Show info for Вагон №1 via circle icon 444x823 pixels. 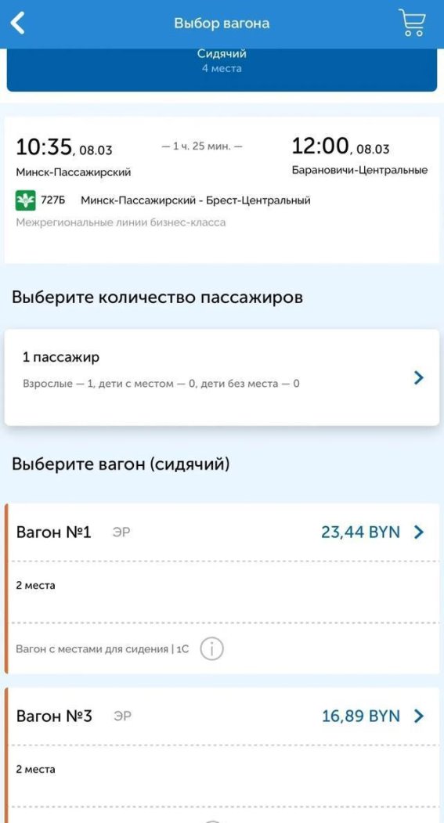tap(211, 649)
